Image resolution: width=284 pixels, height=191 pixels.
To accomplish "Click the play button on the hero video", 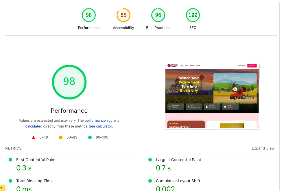I will 235,89.
